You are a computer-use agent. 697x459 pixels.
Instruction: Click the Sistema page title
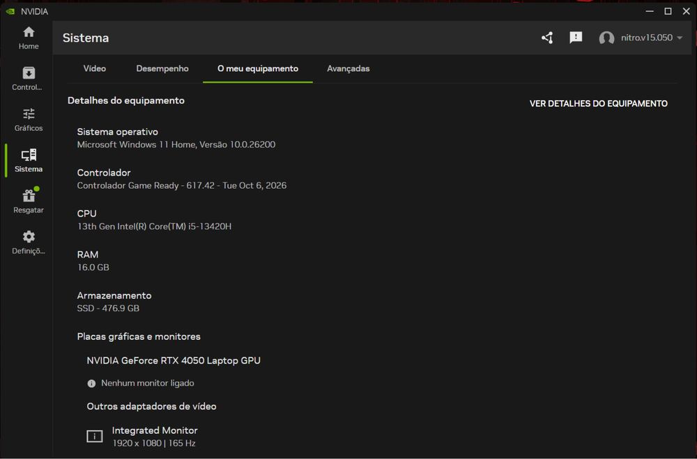pos(86,38)
